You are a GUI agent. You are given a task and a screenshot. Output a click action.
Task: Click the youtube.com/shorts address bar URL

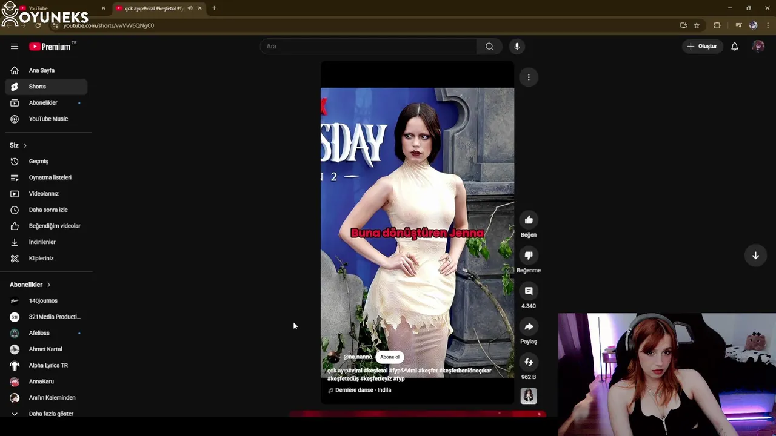click(109, 25)
